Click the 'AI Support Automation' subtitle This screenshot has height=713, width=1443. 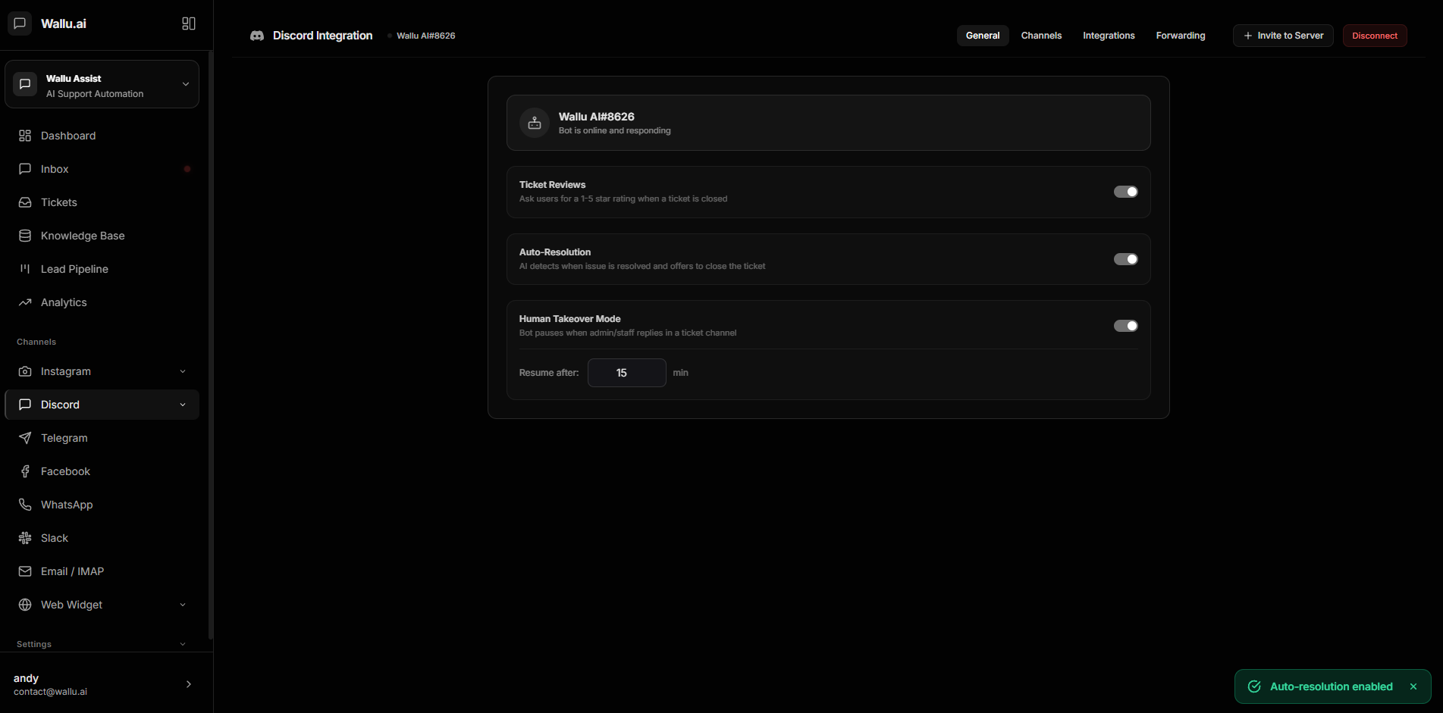95,94
